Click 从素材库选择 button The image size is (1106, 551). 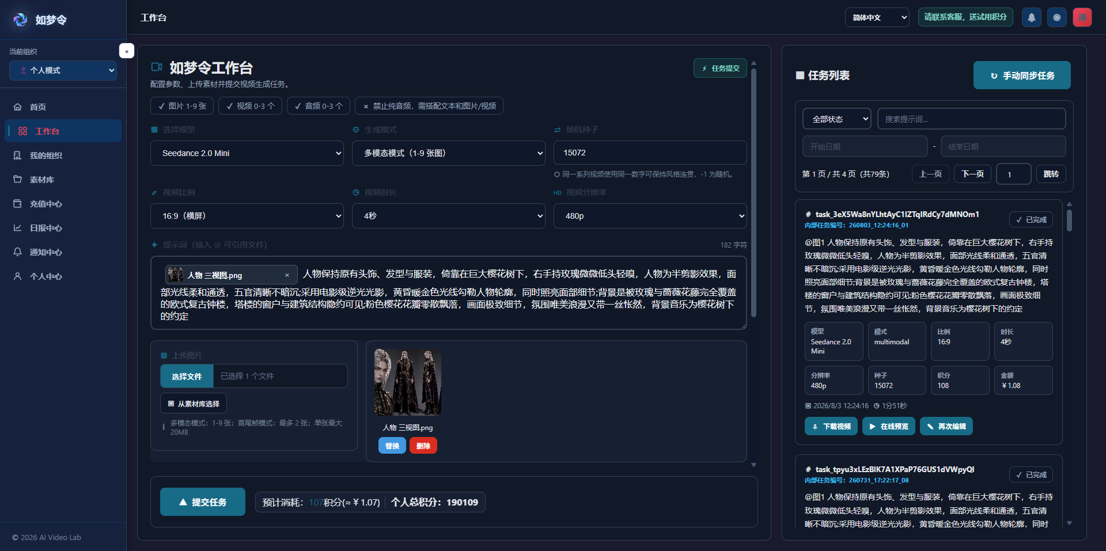pos(194,404)
